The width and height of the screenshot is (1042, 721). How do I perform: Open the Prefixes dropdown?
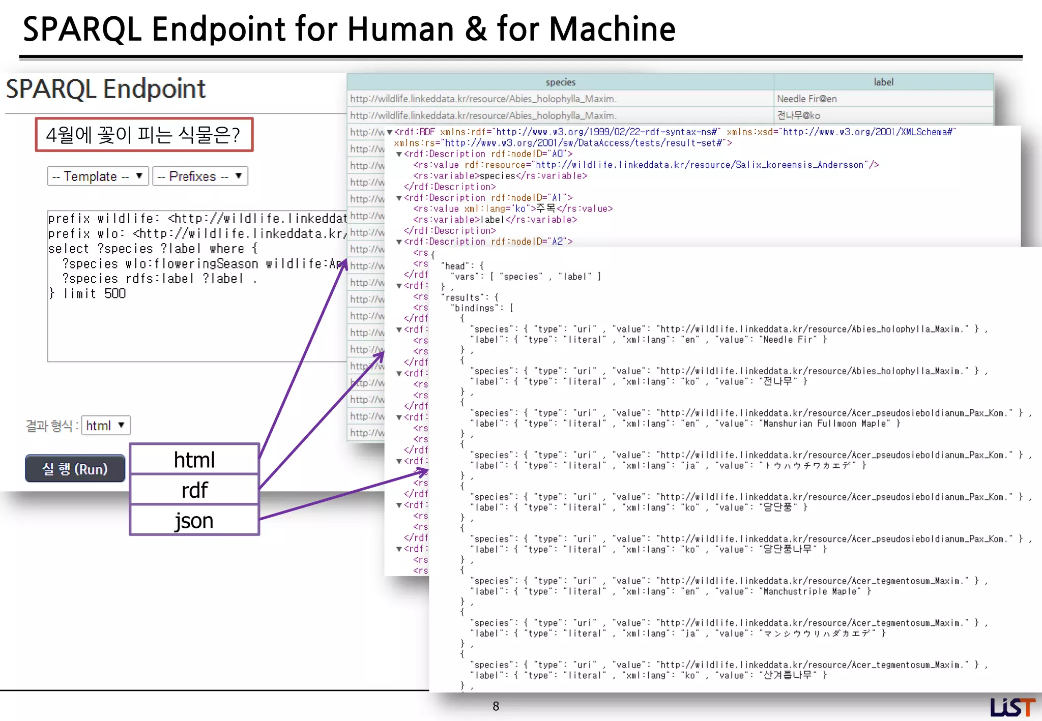tap(200, 176)
